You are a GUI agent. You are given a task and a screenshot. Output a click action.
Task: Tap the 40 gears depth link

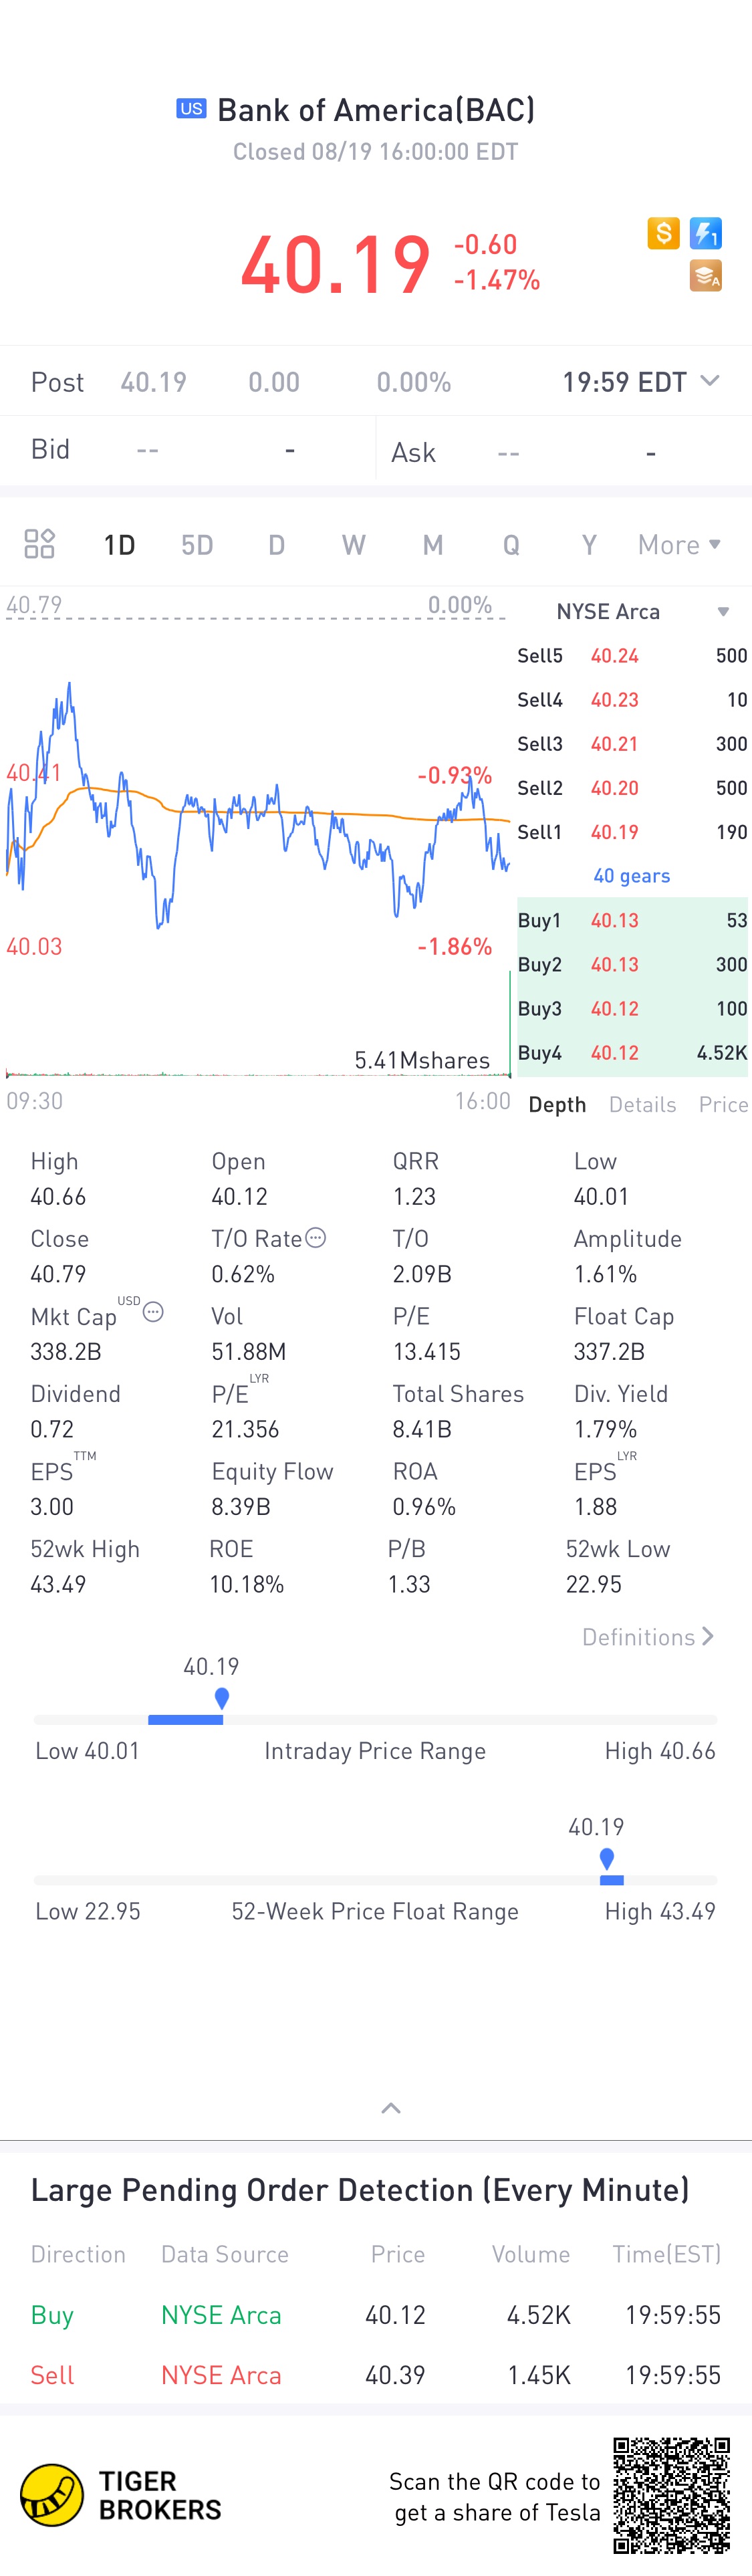[632, 876]
